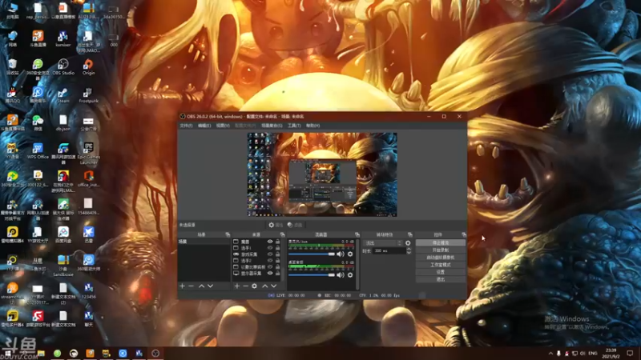Remove the selected source with the minus icon
Viewport: 641px width, 360px height.
pos(245,286)
